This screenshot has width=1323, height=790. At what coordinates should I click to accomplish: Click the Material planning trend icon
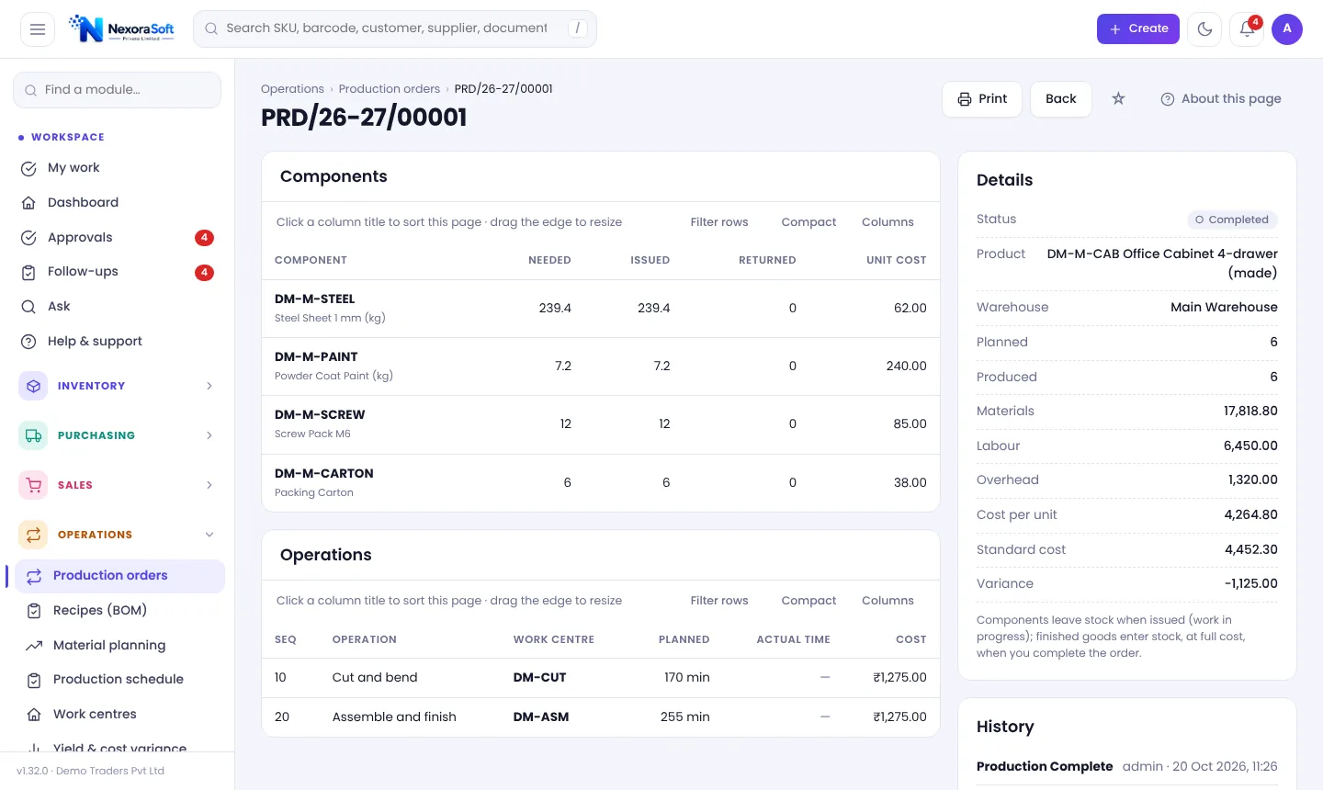coord(34,646)
